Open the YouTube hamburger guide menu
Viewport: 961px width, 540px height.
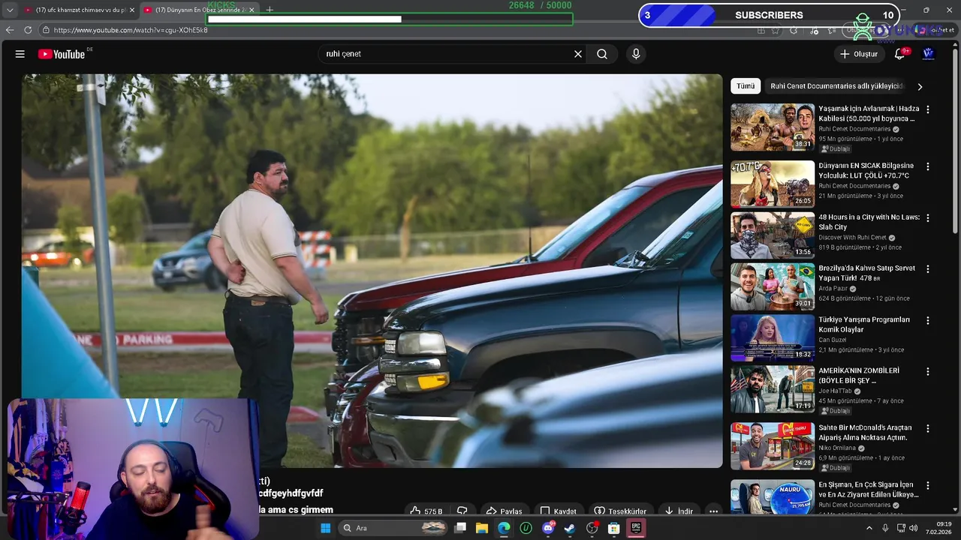pos(20,54)
